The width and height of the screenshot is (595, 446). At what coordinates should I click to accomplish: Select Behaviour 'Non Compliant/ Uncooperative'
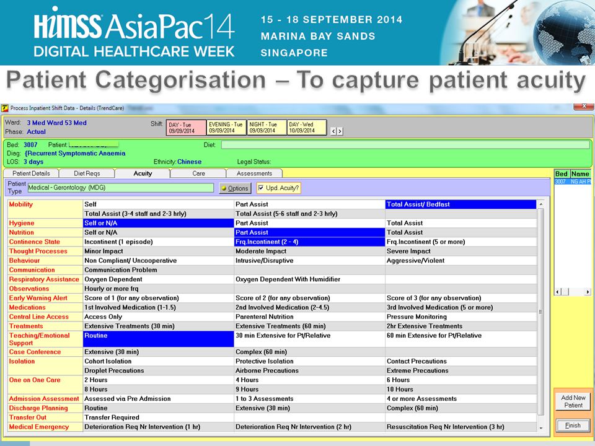tap(159, 261)
